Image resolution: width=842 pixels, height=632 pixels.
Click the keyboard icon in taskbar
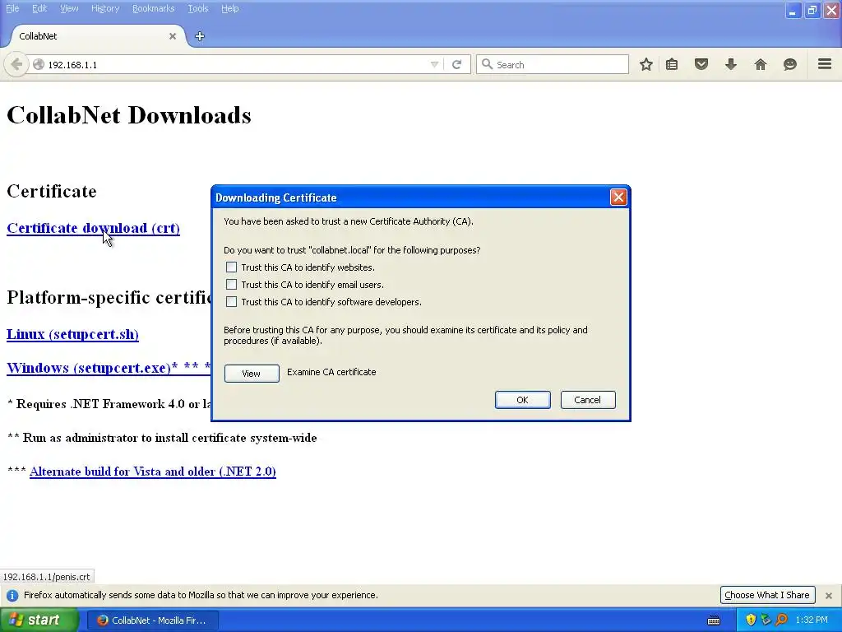(714, 620)
